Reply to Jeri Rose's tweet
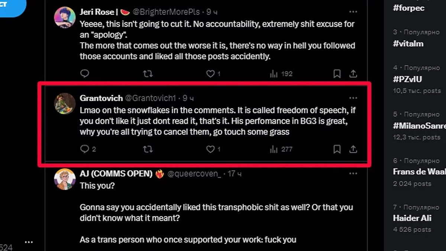This screenshot has height=251, width=446. (x=85, y=74)
